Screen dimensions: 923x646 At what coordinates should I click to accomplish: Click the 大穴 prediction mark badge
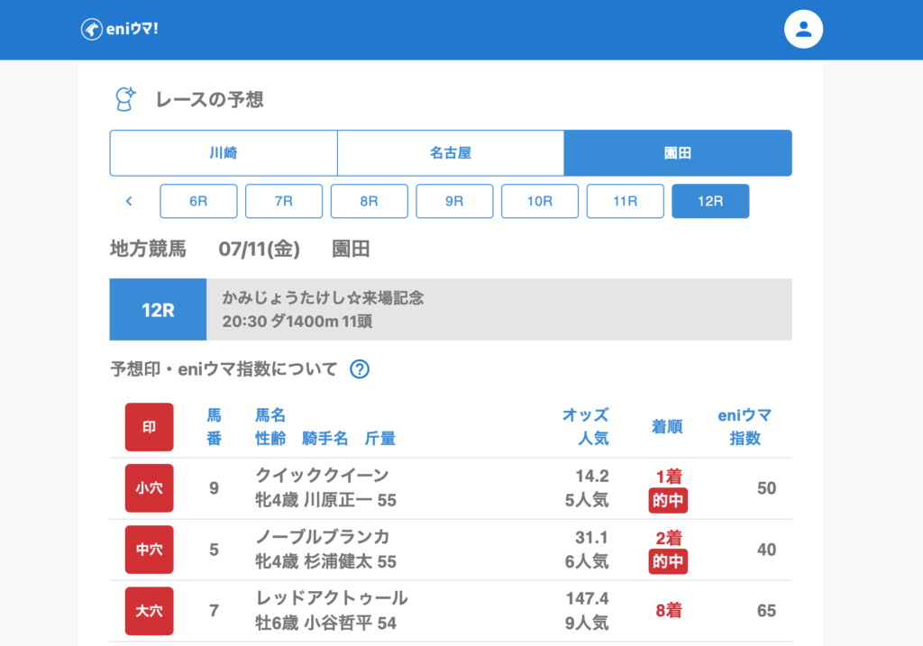tap(149, 611)
